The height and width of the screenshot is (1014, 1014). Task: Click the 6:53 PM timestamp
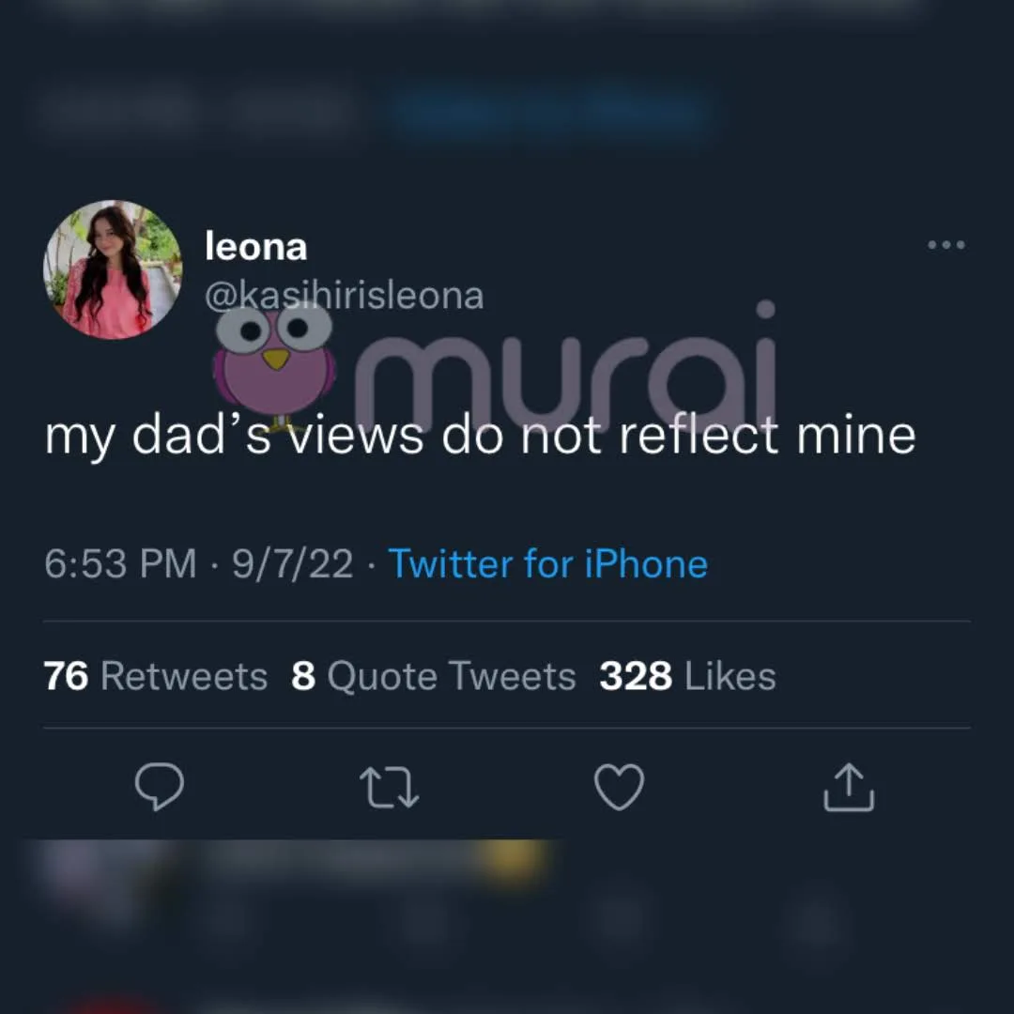coord(120,564)
